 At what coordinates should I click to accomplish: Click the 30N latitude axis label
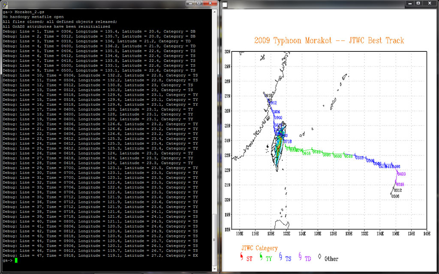(227, 52)
